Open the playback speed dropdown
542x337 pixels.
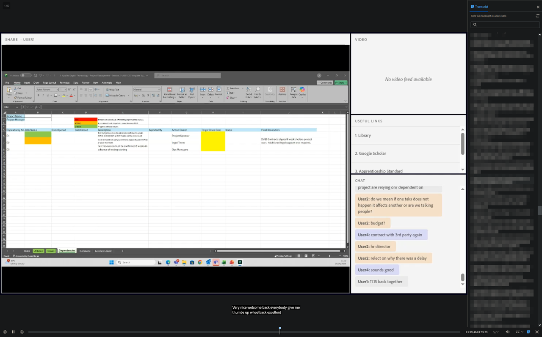click(496, 332)
